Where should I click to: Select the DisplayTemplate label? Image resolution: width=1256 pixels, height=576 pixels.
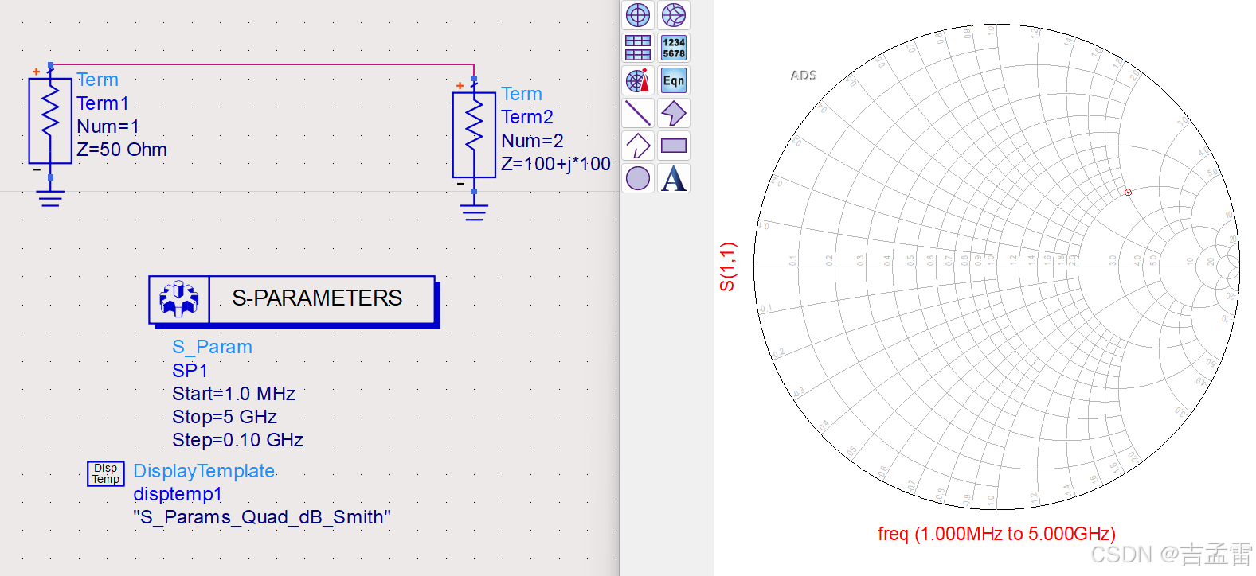coord(204,471)
